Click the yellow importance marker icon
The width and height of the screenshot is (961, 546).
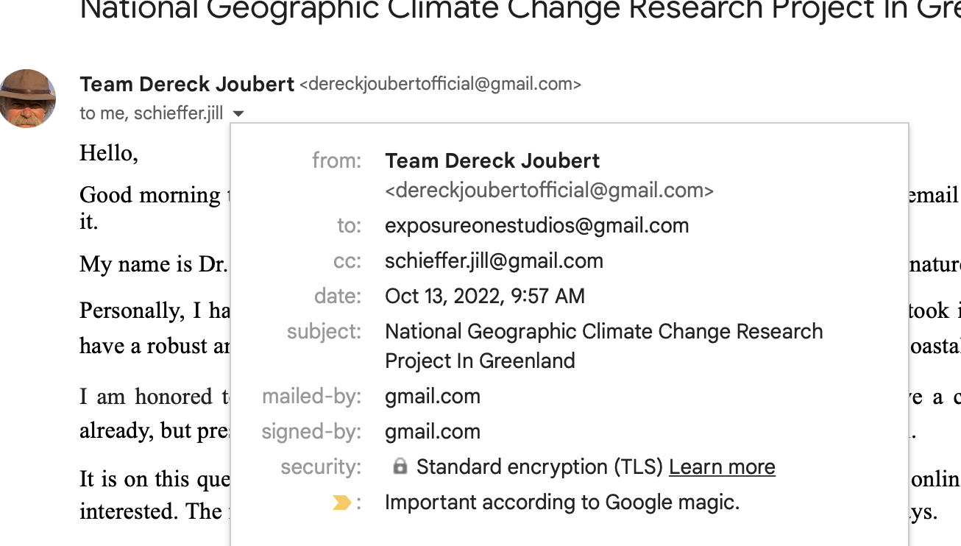pos(341,503)
